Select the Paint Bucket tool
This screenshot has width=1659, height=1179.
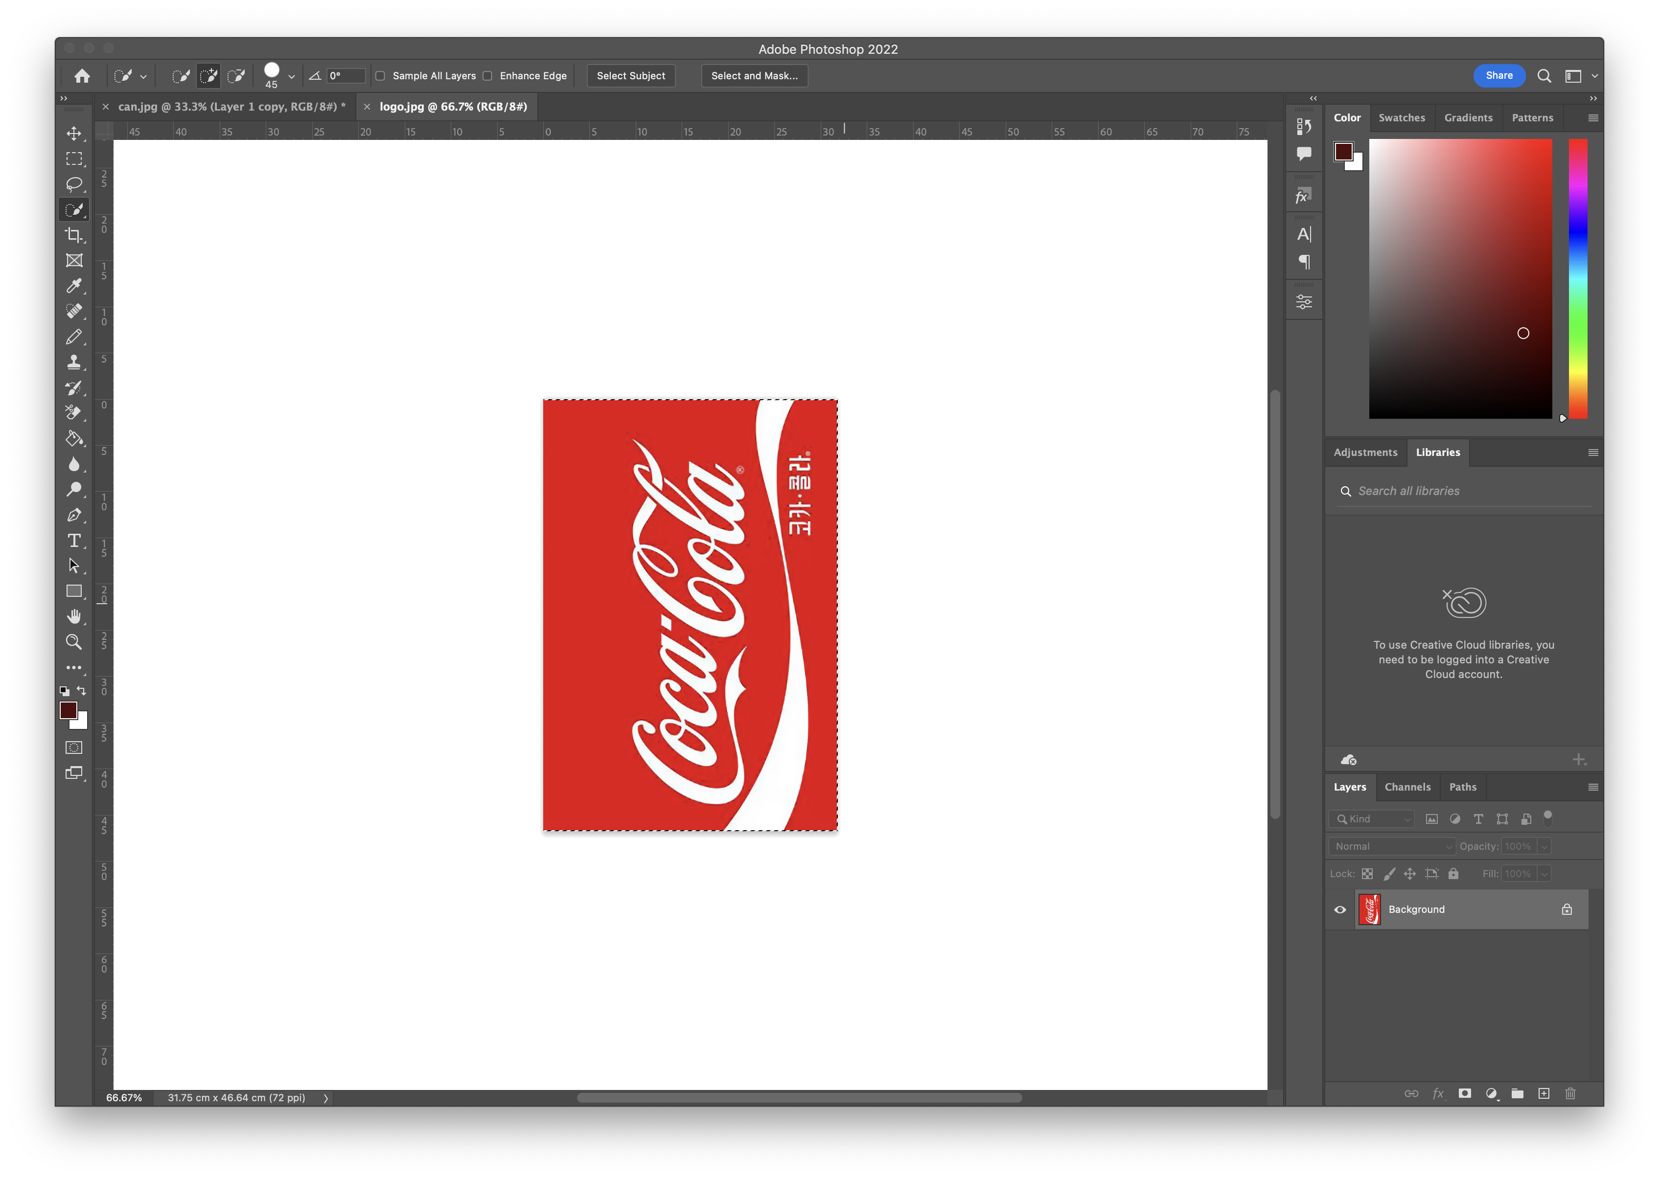[74, 438]
